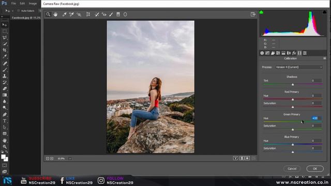This screenshot has height=186, width=331.
Task: Select Photoshop Move tool
Action: pyautogui.click(x=5, y=25)
